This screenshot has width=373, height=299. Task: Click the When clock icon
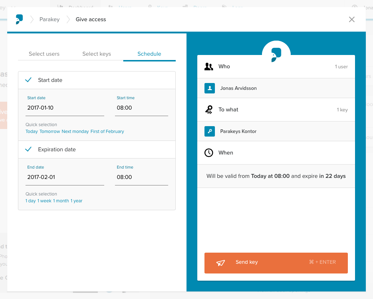pos(209,153)
